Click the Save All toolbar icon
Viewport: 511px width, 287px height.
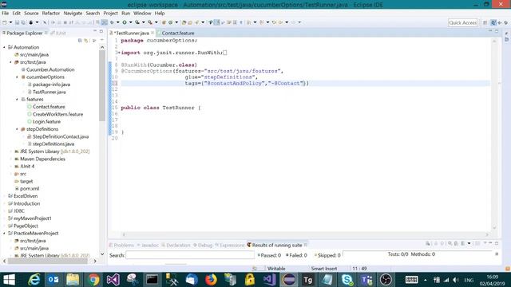(x=23, y=22)
